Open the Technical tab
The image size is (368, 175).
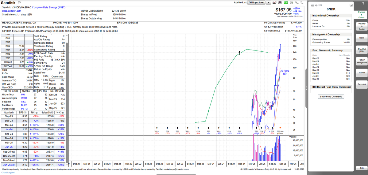[362, 84]
